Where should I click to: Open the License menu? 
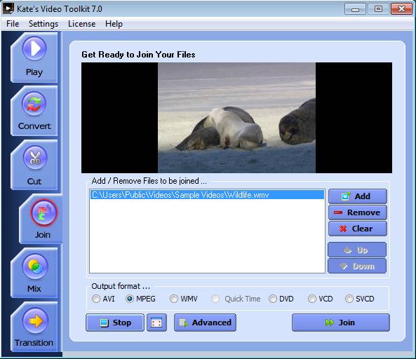point(81,24)
